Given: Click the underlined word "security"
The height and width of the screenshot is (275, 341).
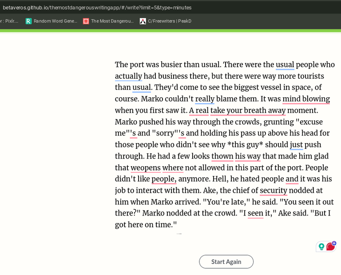Looking at the screenshot, I should [274, 191].
